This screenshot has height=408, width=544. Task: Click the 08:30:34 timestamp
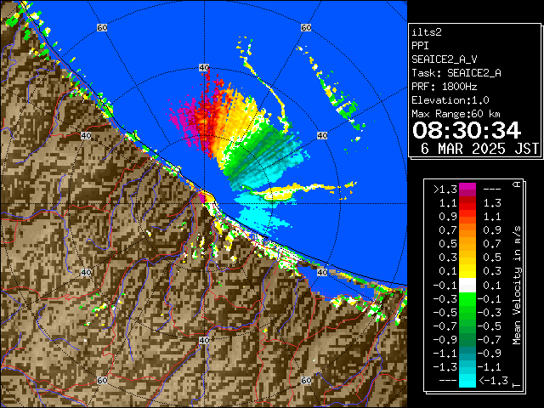(x=467, y=130)
